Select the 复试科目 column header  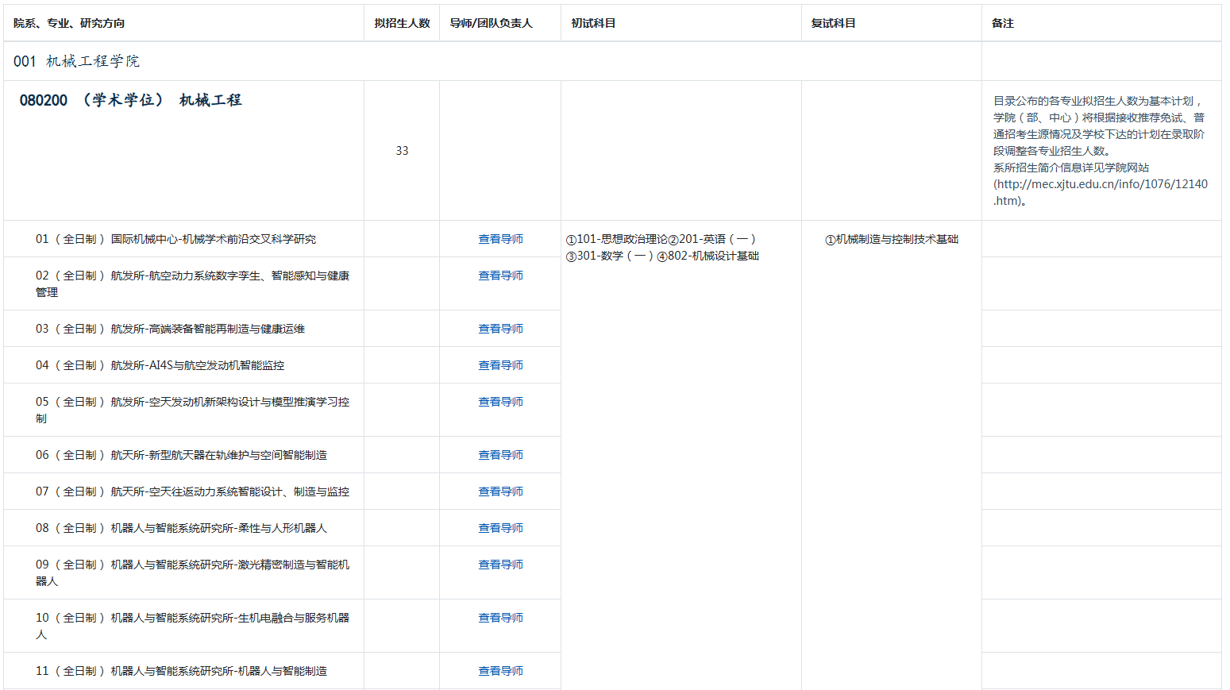coord(832,23)
